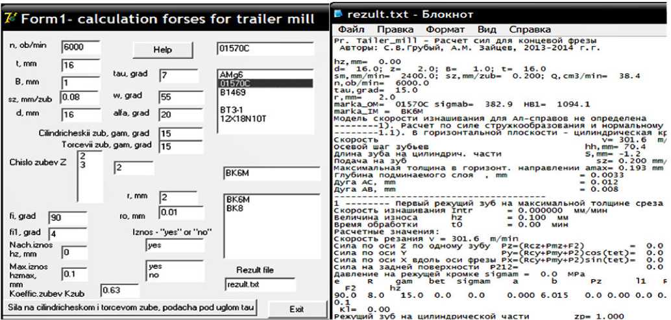Open the Файл menu in Notepad
The height and width of the screenshot is (320, 671).
[x=351, y=30]
